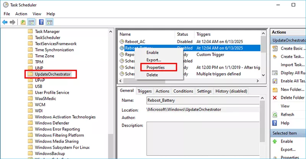Select the Time Zone folder

(x=44, y=56)
